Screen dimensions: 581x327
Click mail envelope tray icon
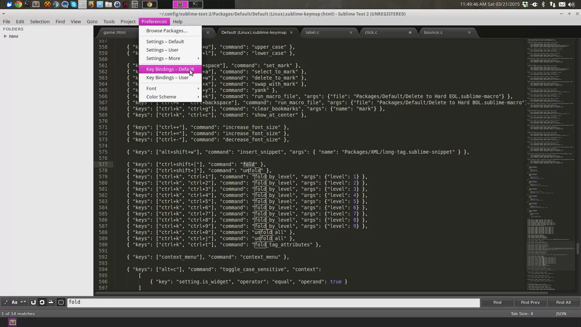(x=562, y=4)
